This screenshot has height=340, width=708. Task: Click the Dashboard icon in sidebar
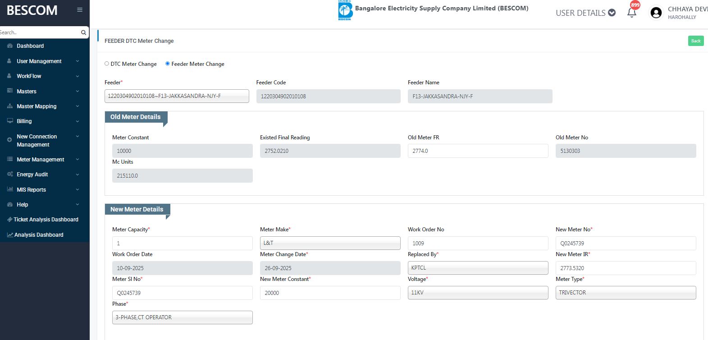click(x=10, y=46)
